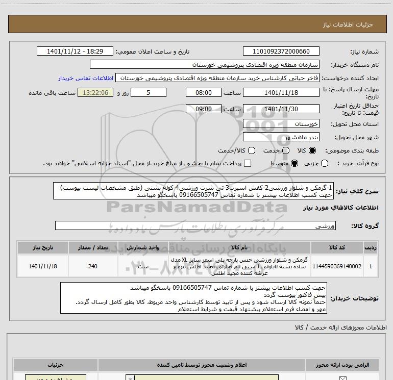Choose the جزیی purchase type radio
The image size is (393, 380).
tap(325, 163)
